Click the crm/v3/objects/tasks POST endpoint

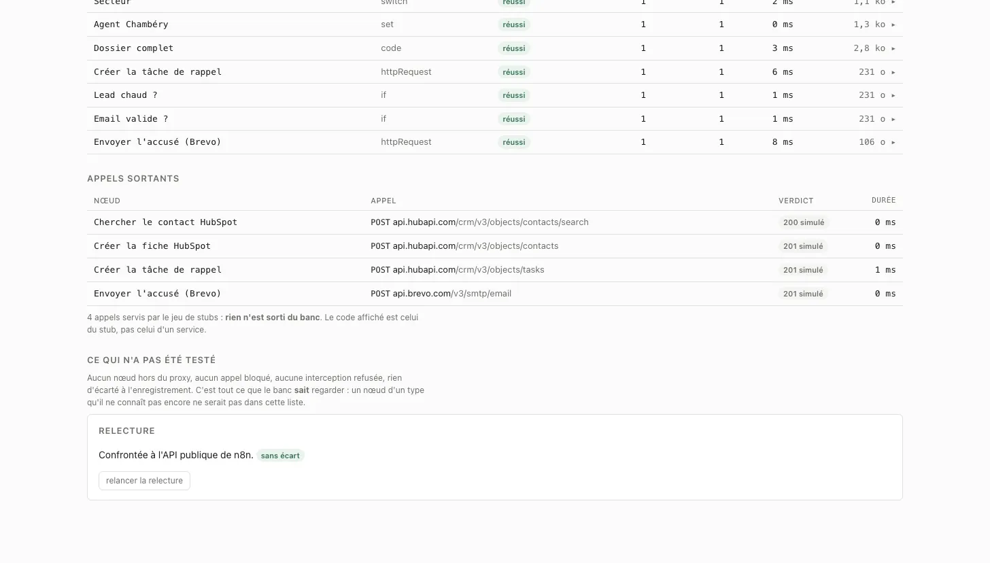pos(457,270)
